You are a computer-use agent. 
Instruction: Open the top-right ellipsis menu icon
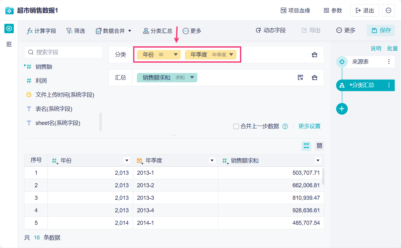(x=388, y=10)
